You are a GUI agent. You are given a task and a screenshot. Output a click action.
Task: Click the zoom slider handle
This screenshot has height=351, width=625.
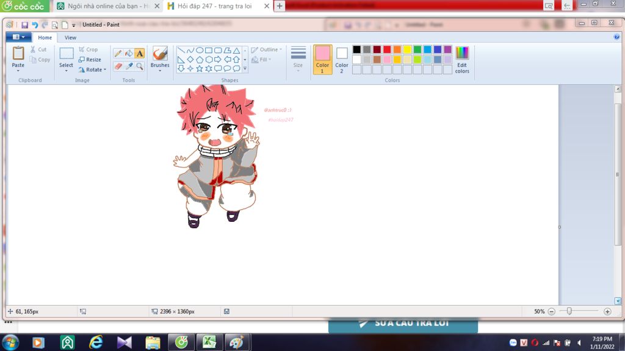pyautogui.click(x=569, y=311)
